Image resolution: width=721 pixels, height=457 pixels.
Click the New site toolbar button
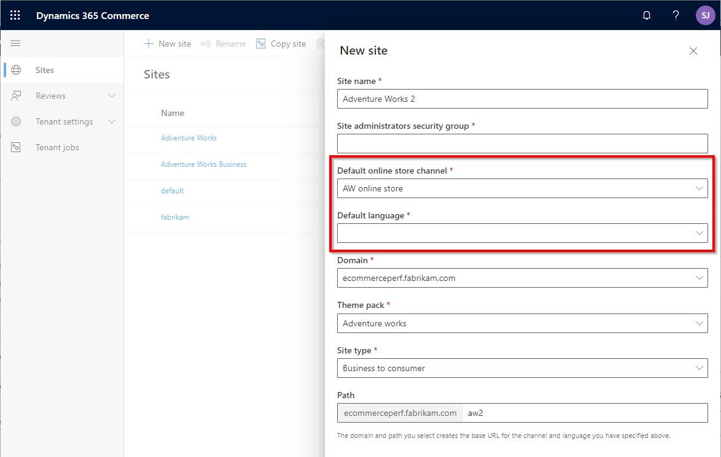click(x=168, y=44)
